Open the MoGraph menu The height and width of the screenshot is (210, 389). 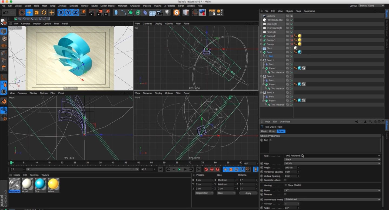click(x=123, y=6)
